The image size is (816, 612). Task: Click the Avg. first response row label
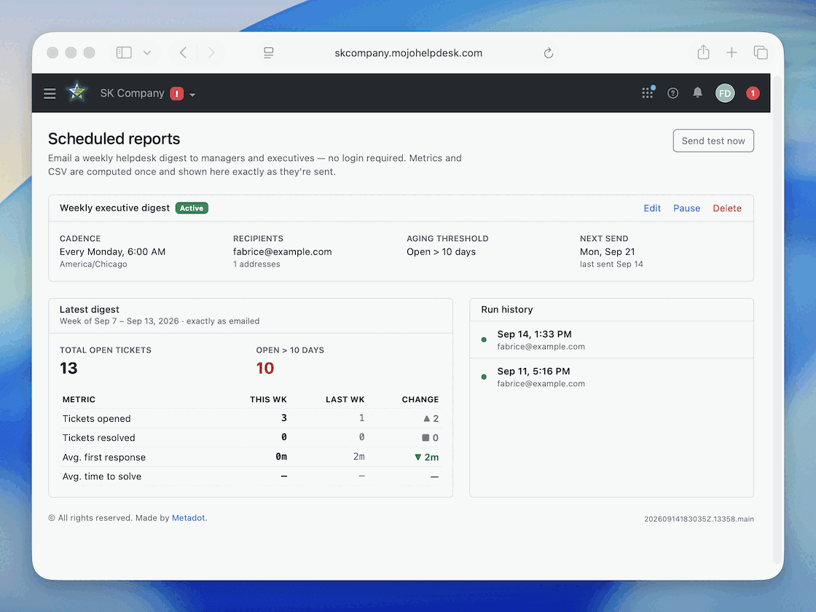(x=104, y=457)
